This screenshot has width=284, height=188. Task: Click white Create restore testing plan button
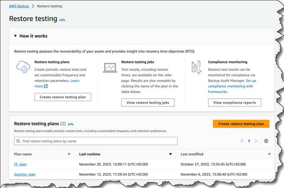[63, 97]
